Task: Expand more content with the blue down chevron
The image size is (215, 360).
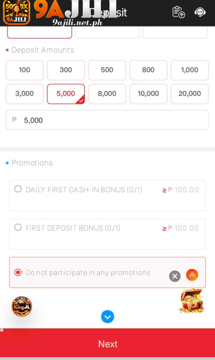Action: pyautogui.click(x=107, y=316)
